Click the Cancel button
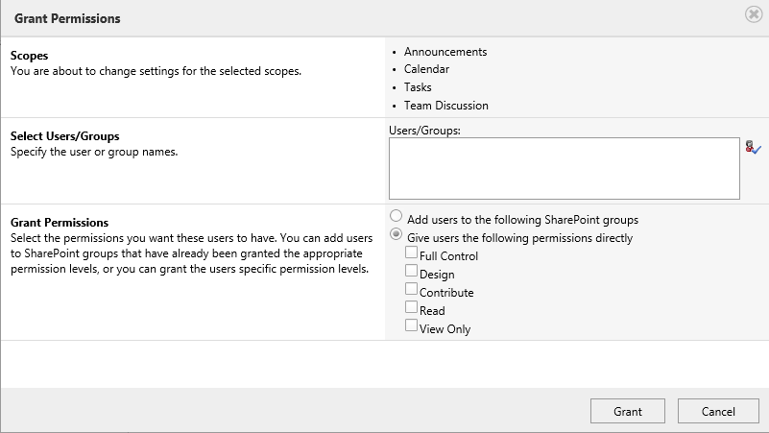The width and height of the screenshot is (769, 433). click(x=718, y=411)
